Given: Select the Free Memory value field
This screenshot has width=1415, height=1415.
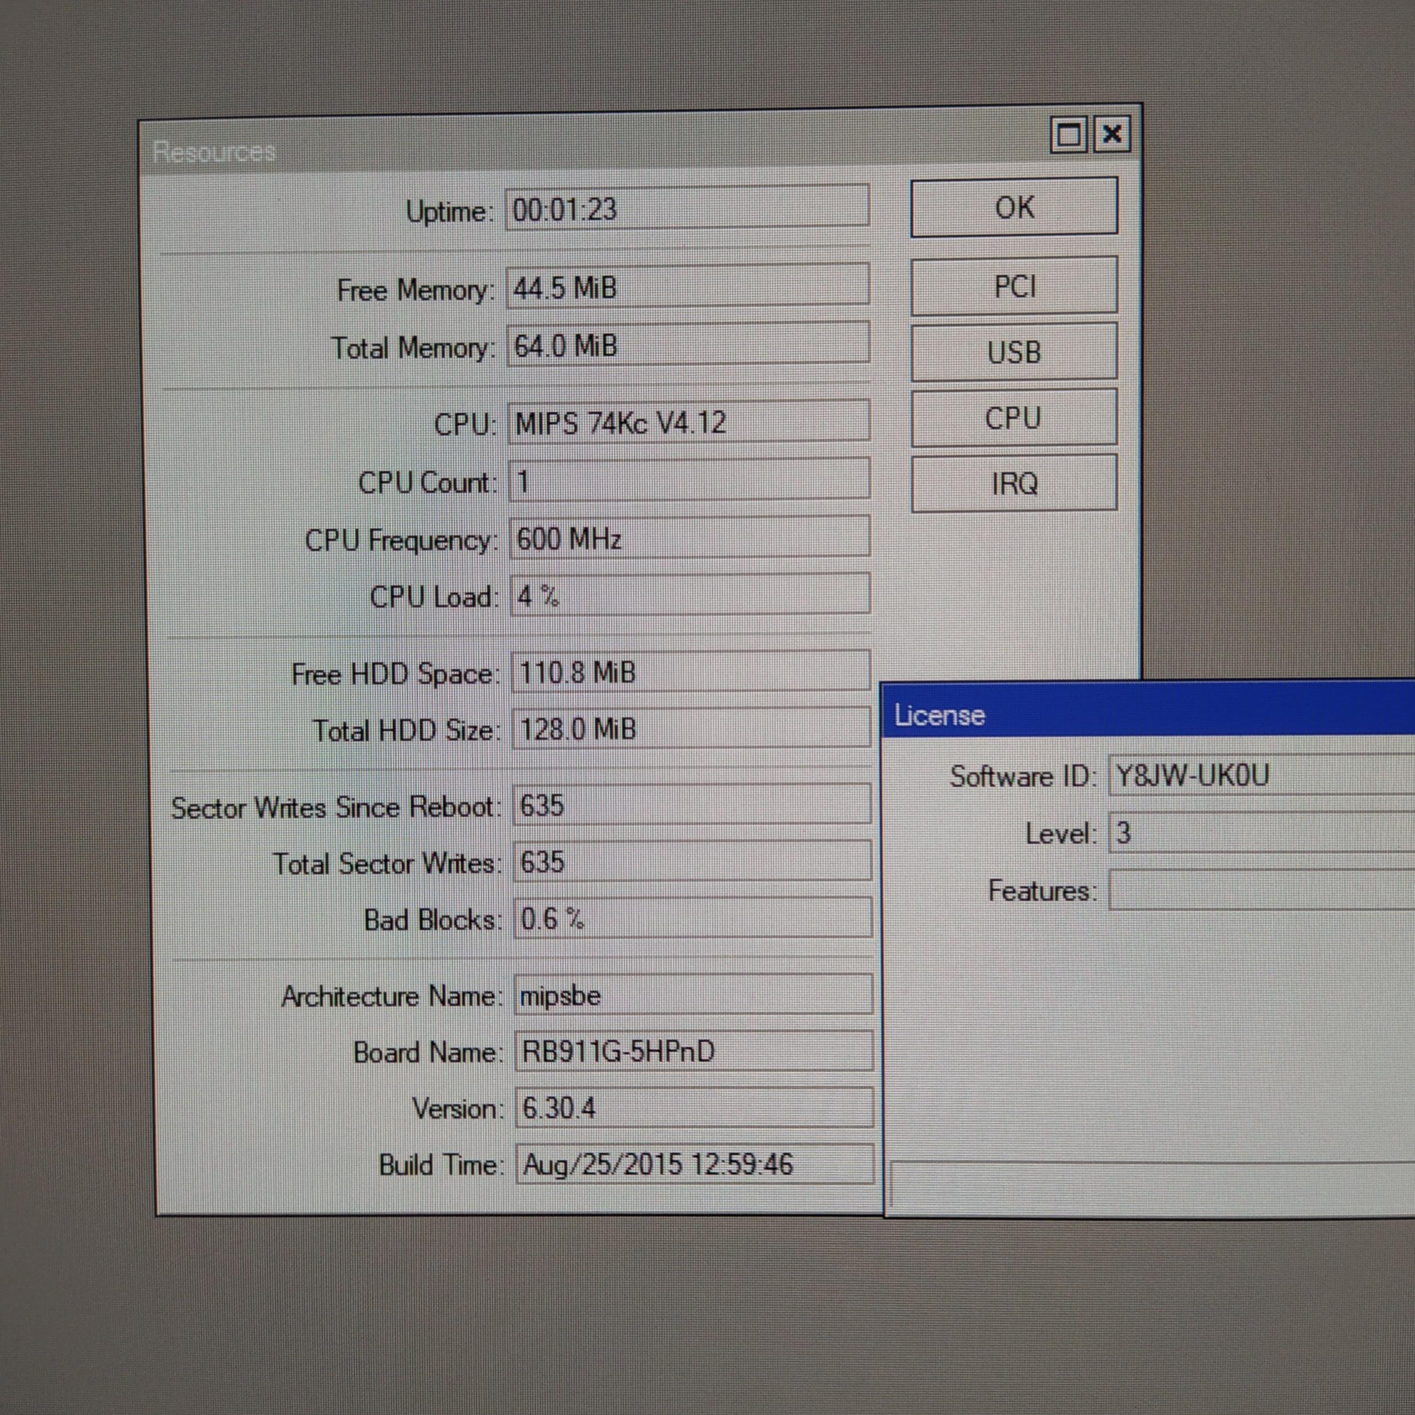Looking at the screenshot, I should 687,286.
